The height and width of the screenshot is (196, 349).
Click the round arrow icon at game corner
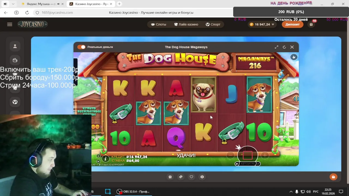(294, 57)
